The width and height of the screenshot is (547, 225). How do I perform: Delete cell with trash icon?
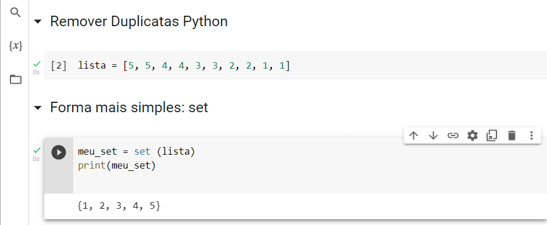(512, 135)
